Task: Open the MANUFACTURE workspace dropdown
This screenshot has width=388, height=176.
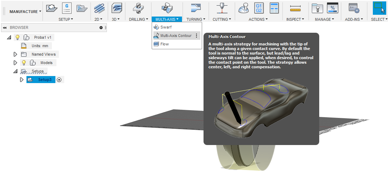Action: tap(25, 12)
